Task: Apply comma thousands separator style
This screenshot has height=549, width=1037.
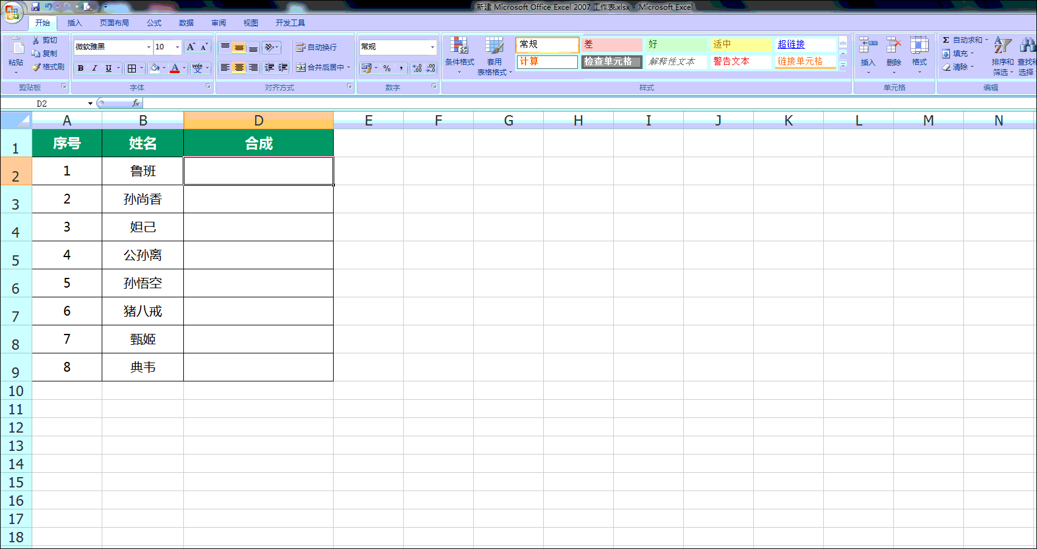Action: (x=401, y=68)
